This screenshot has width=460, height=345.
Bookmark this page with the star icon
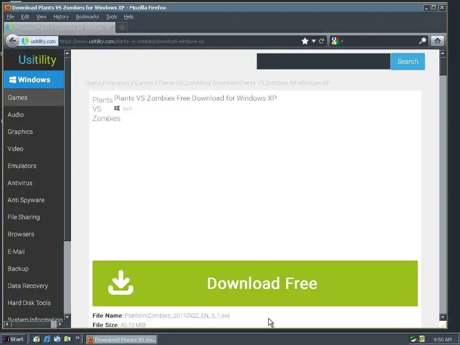click(305, 41)
